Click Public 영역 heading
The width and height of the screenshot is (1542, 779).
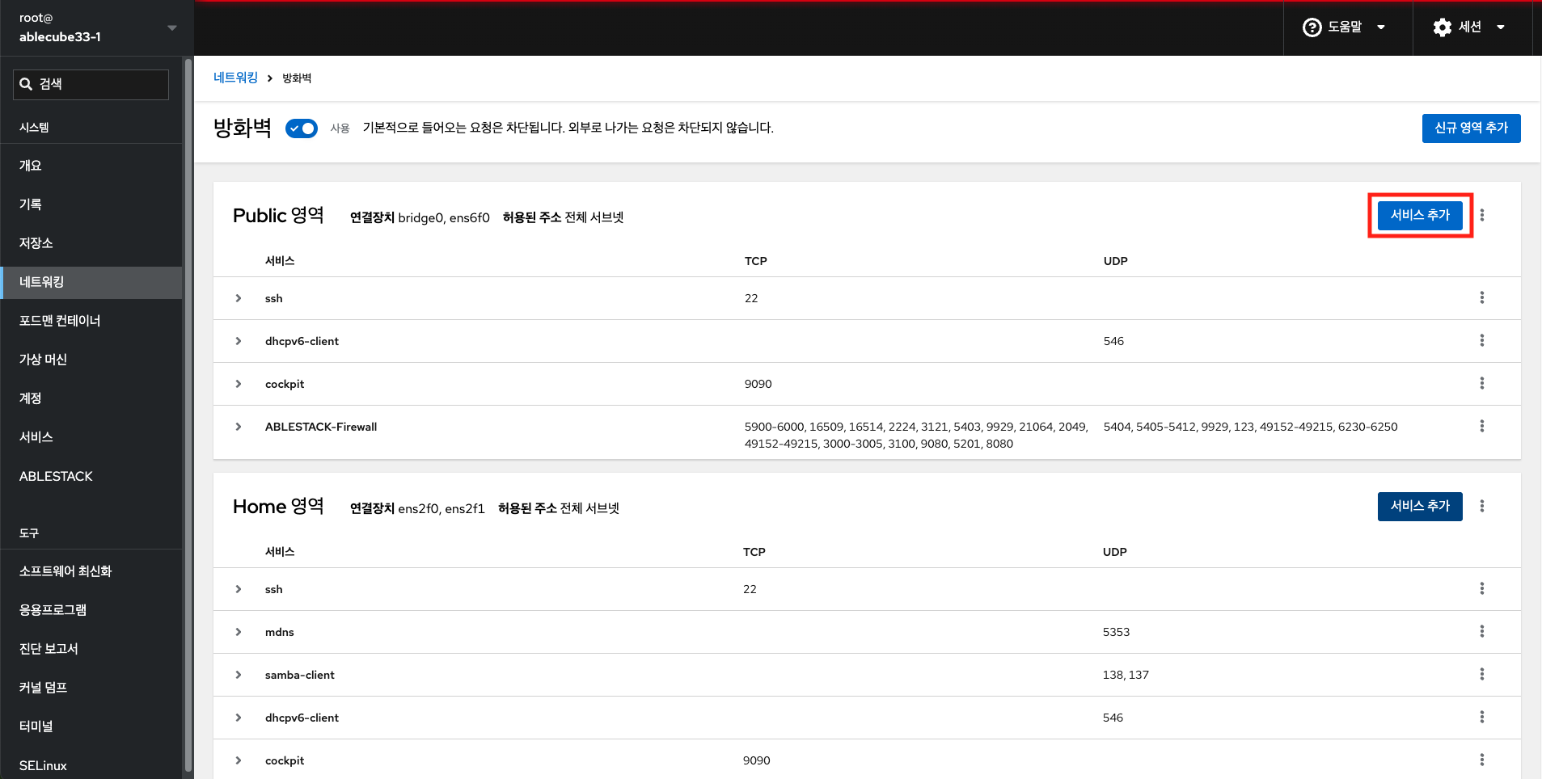pos(278,216)
